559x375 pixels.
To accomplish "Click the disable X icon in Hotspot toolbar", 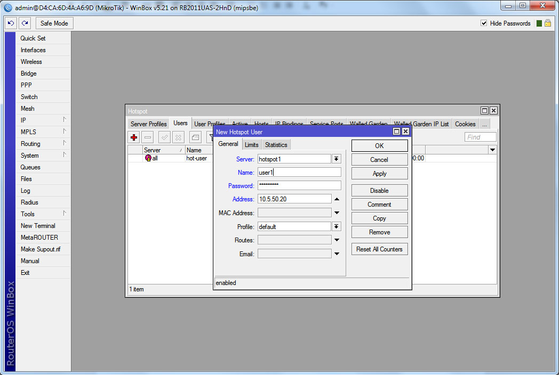I will (x=178, y=137).
